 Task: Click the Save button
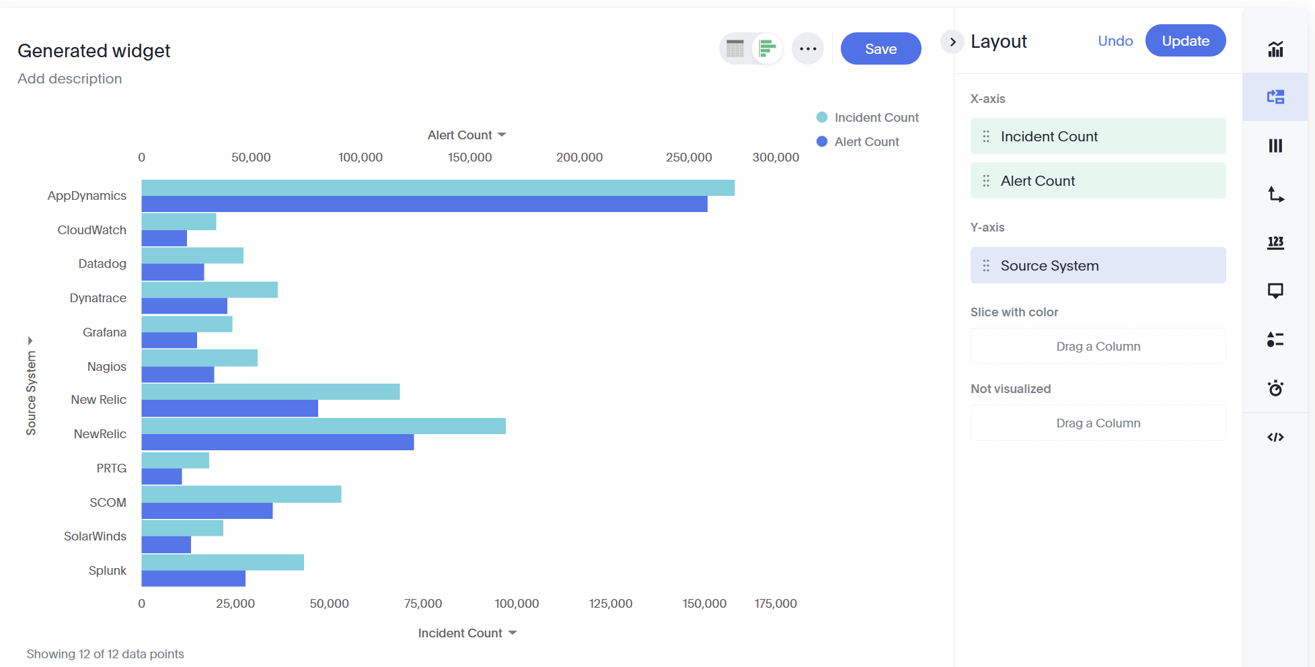coord(880,48)
